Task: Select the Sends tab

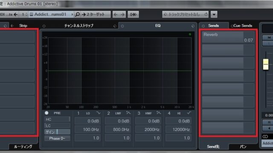Action: [213, 25]
